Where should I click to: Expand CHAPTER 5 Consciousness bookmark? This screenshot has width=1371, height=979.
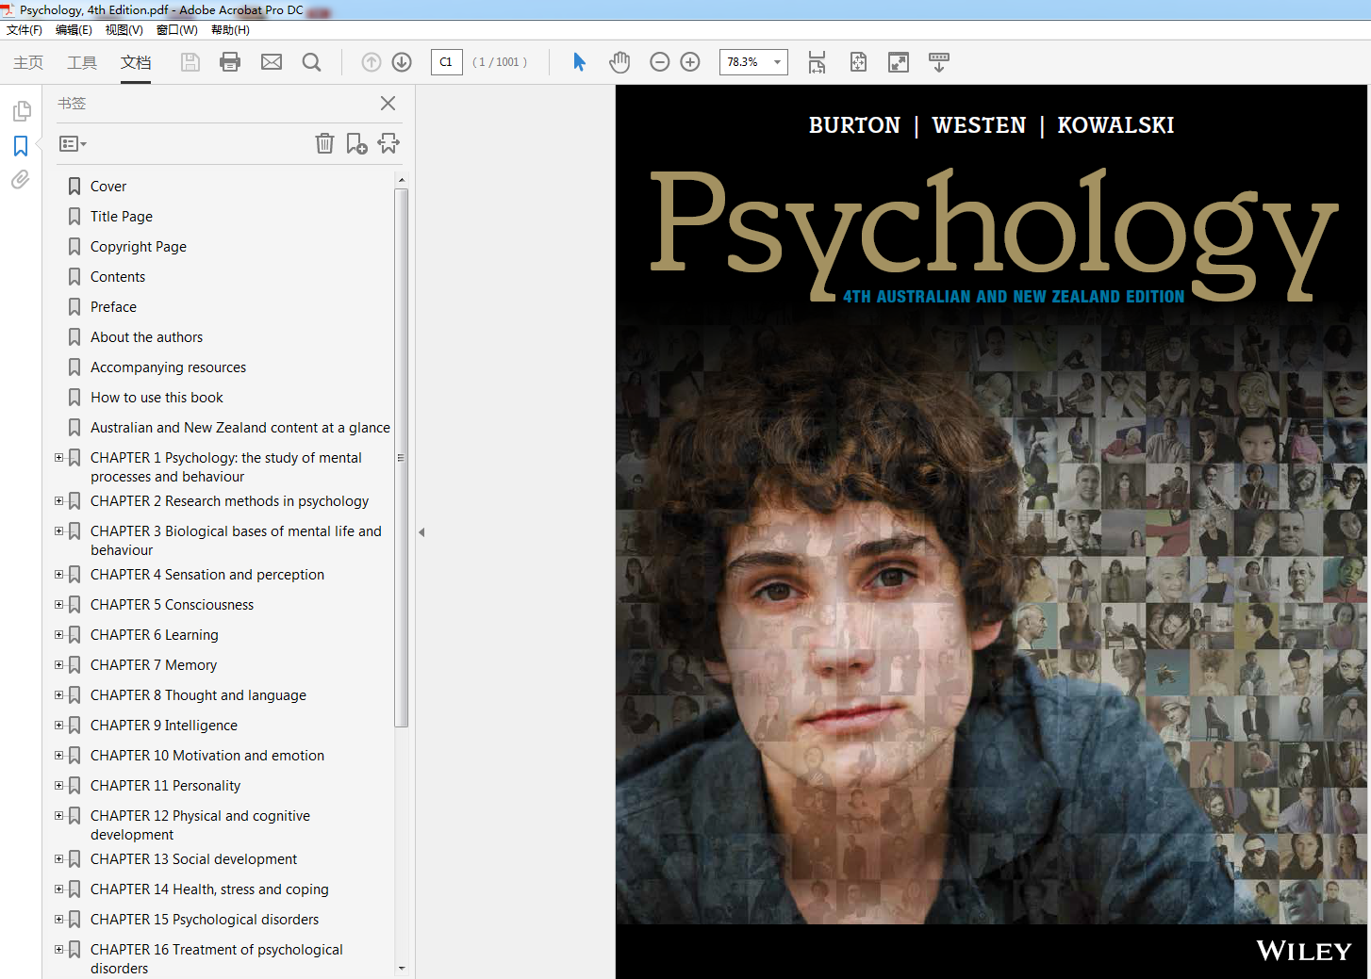pos(58,605)
